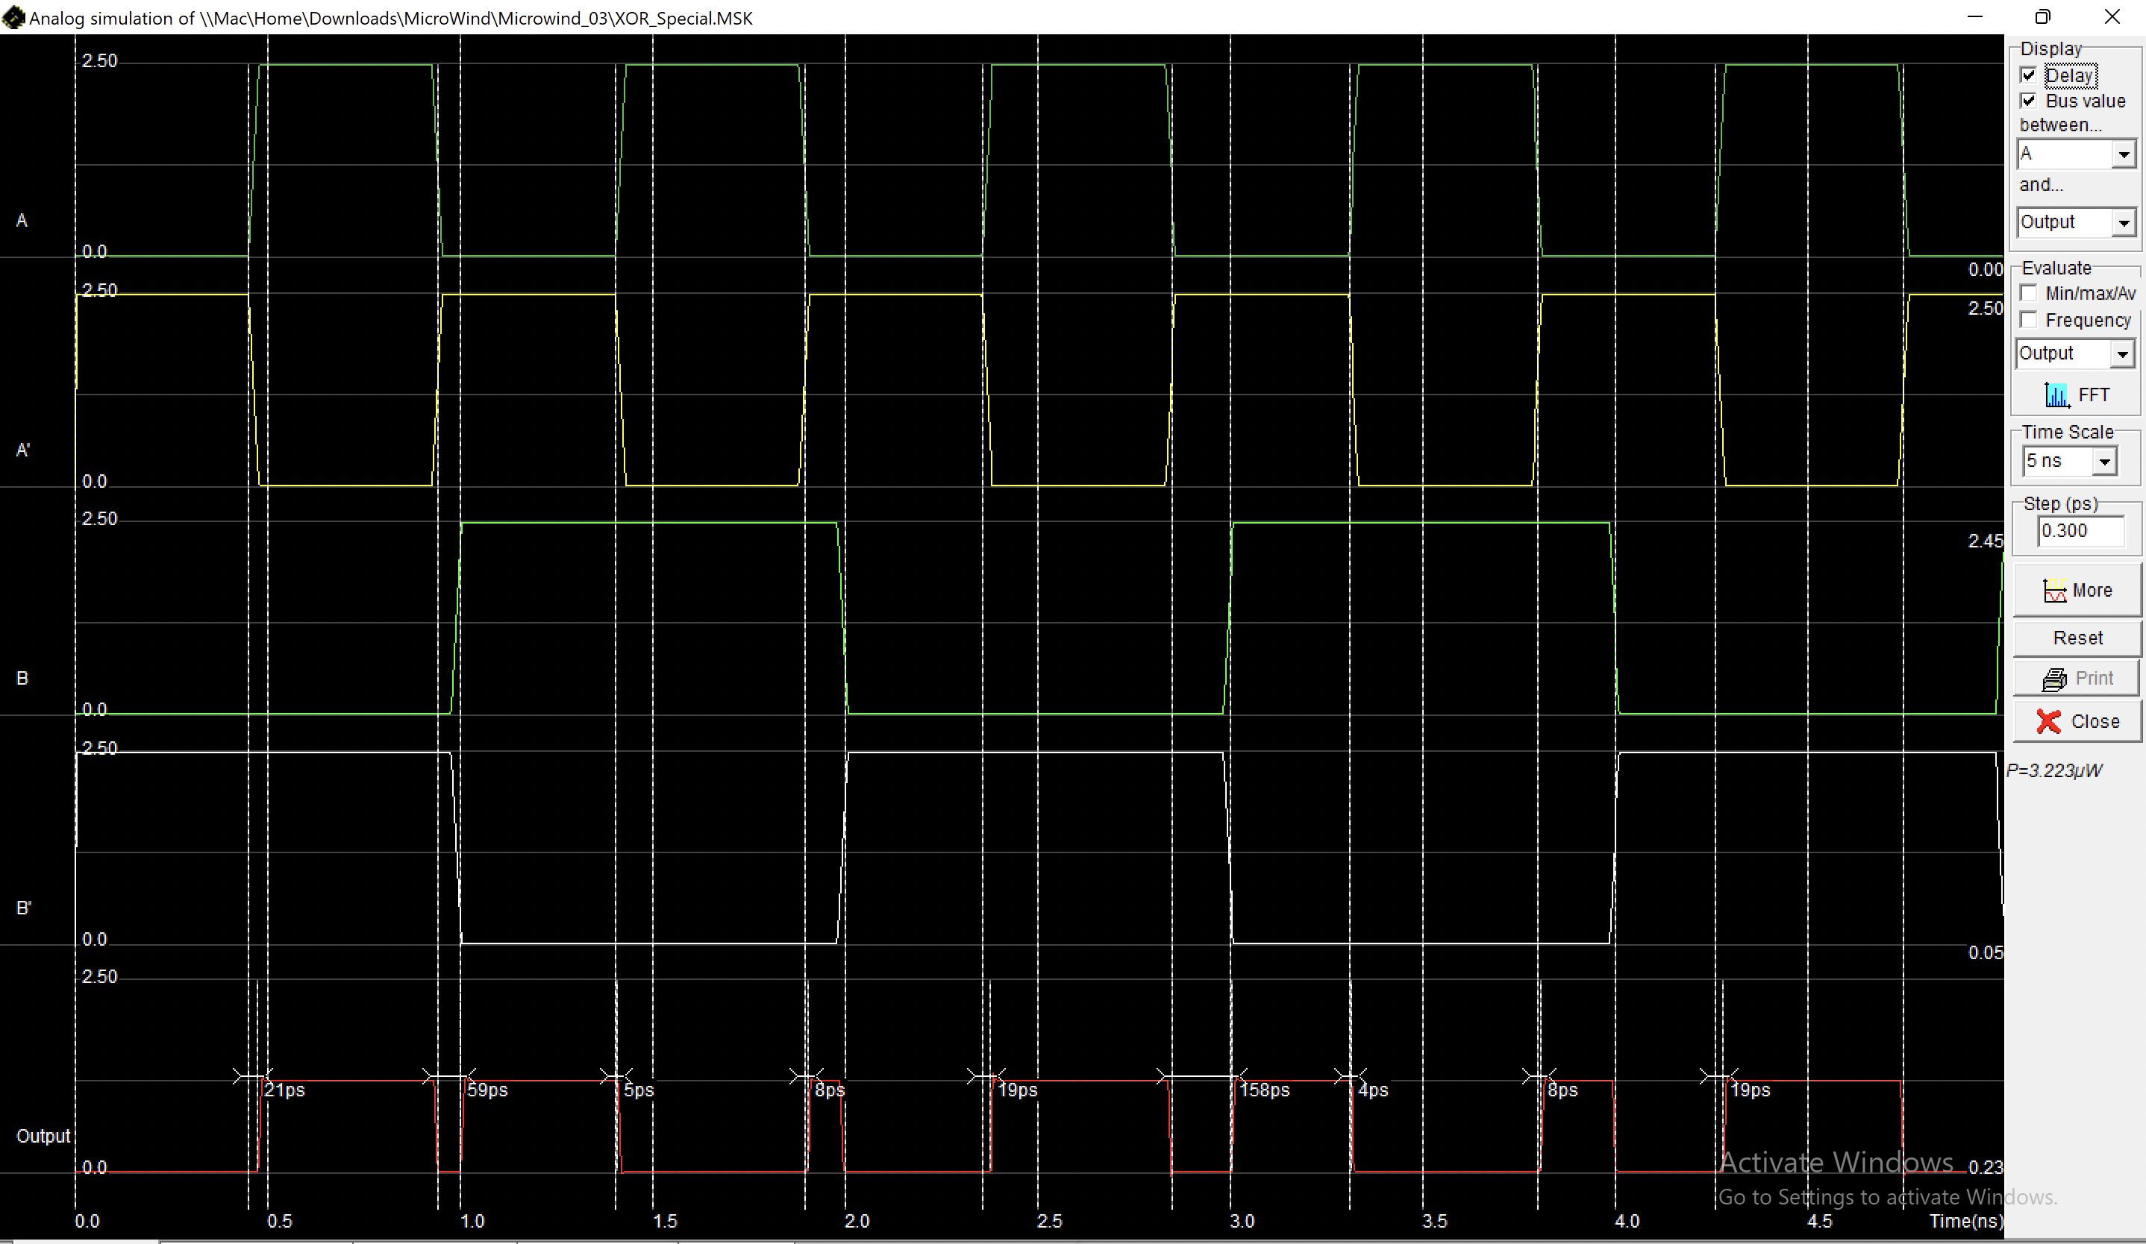This screenshot has height=1244, width=2146.
Task: Click the Step (ps) input field
Action: (x=2079, y=531)
